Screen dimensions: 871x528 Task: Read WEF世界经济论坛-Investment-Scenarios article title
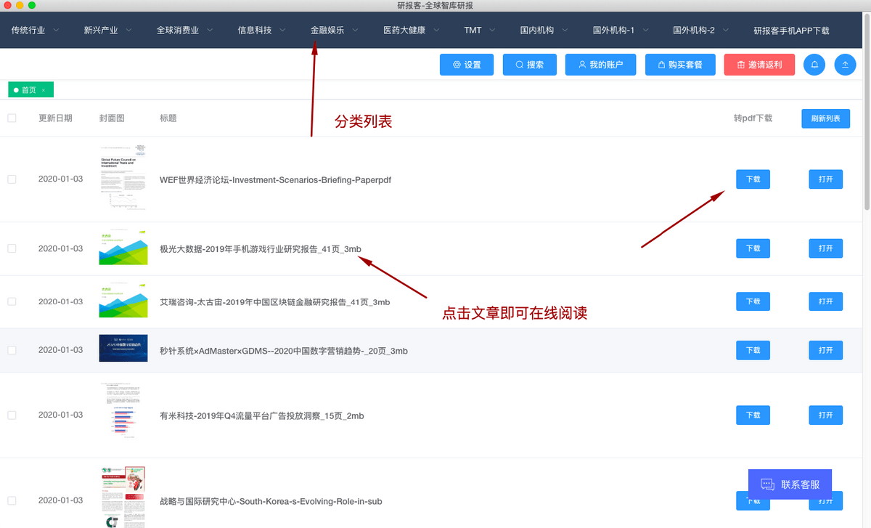click(x=276, y=179)
